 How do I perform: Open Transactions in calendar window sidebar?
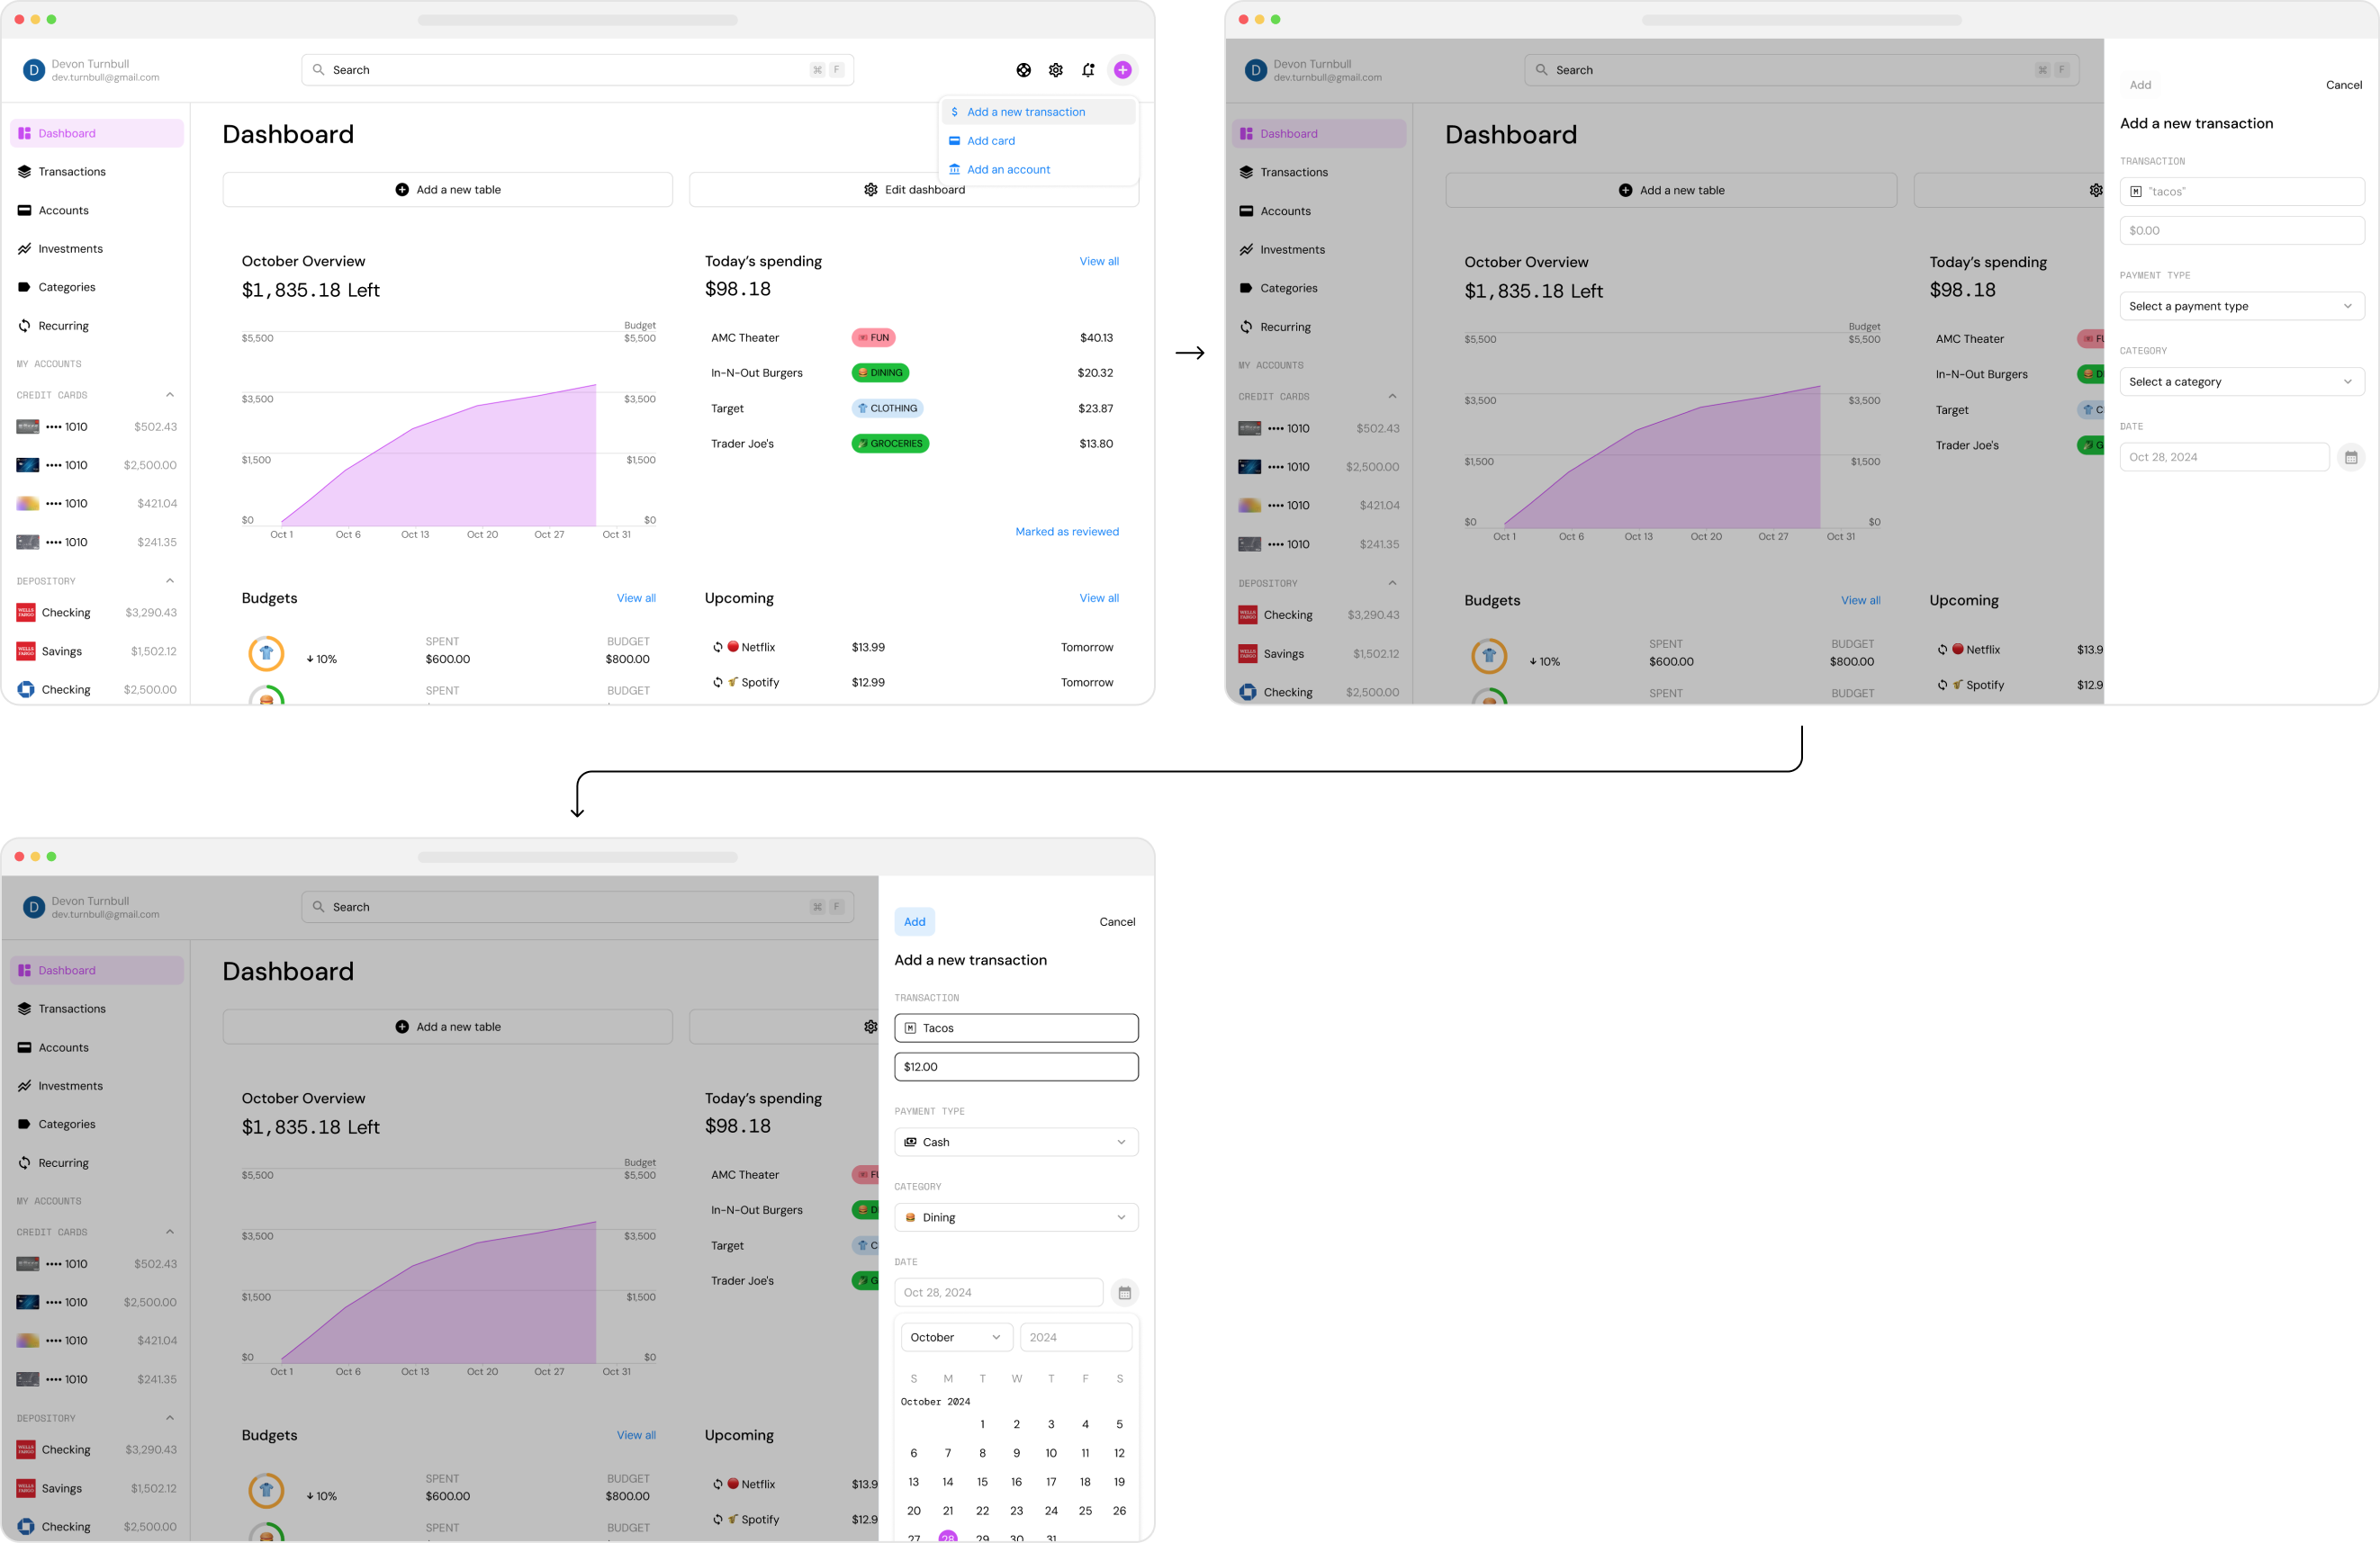point(97,1009)
